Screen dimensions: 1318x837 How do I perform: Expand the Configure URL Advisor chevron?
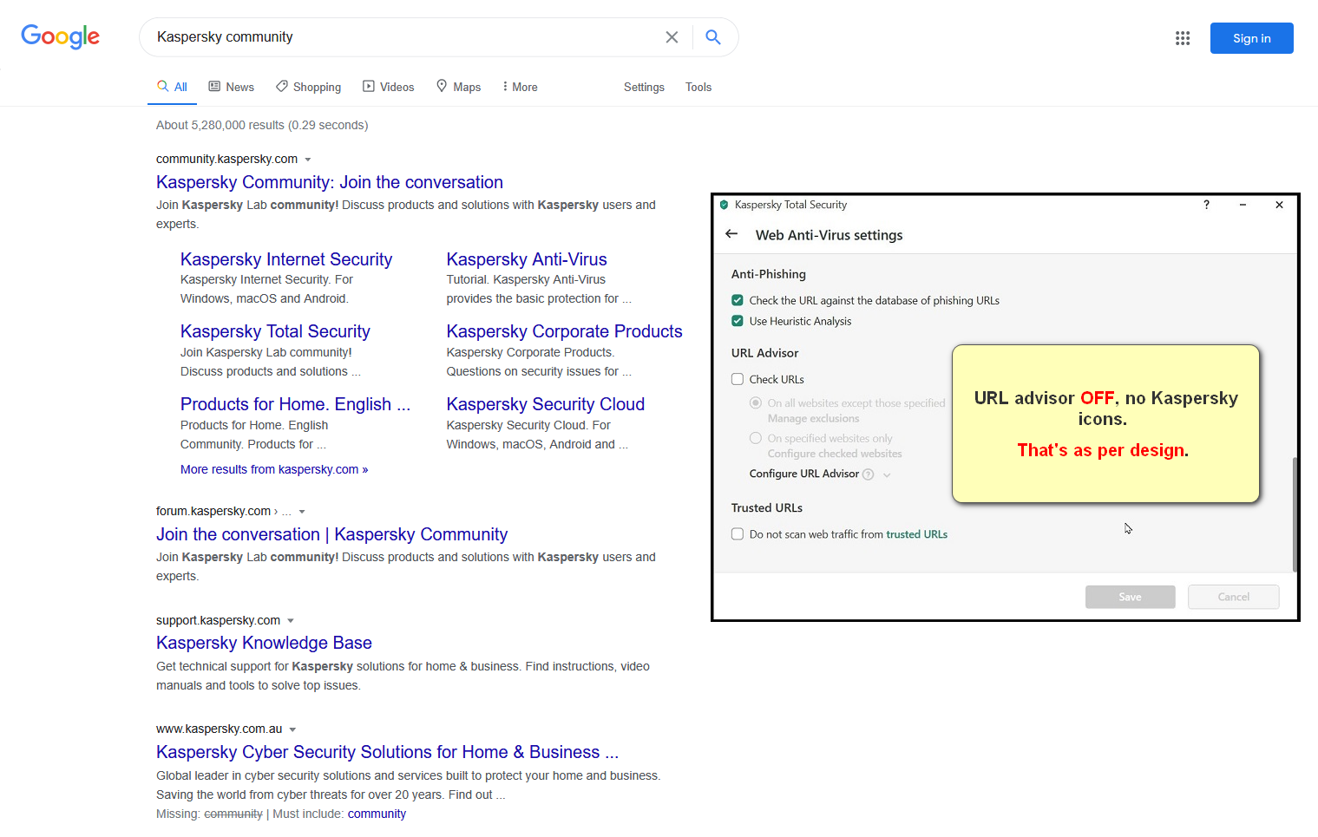pyautogui.click(x=887, y=474)
